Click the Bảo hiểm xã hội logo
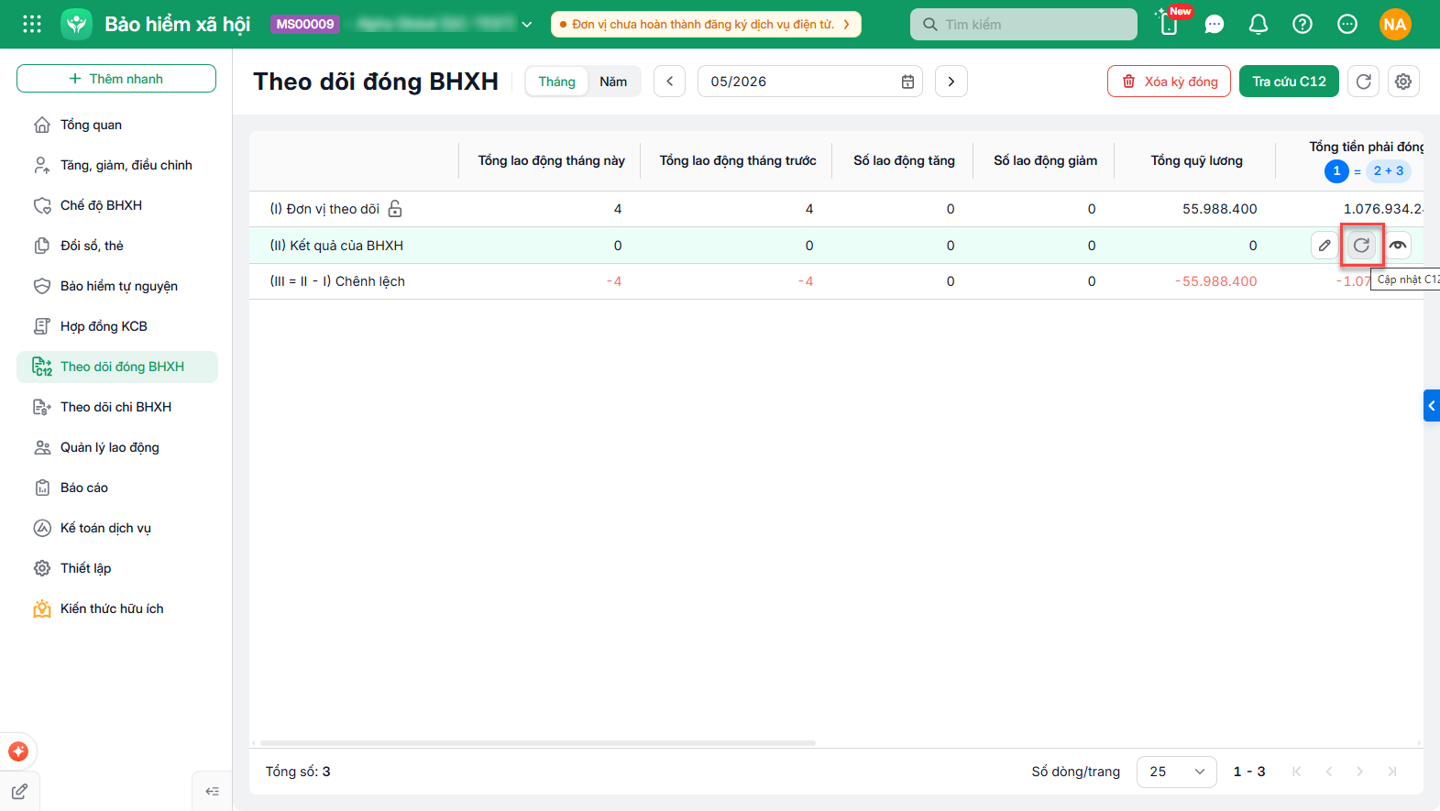 (x=77, y=24)
